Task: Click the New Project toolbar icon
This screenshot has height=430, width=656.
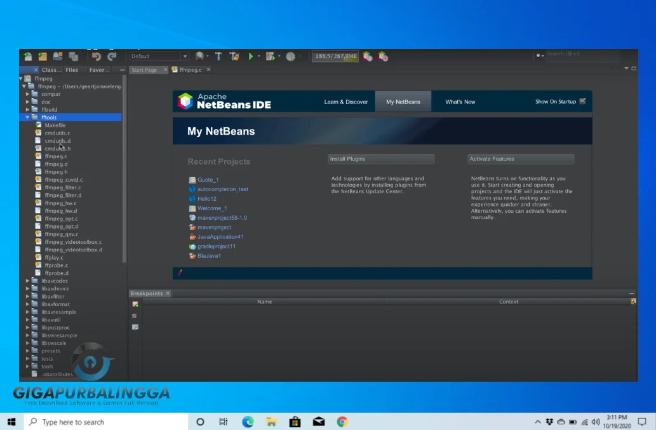Action: click(x=43, y=57)
